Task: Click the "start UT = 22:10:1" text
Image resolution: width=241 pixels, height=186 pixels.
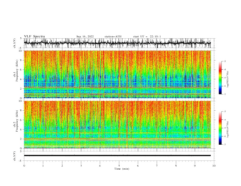Action: click(x=147, y=36)
